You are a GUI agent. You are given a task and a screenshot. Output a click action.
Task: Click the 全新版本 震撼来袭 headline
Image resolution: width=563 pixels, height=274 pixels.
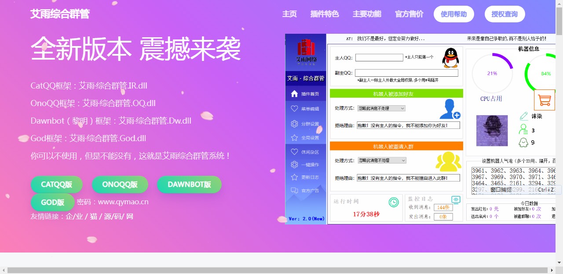136,48
